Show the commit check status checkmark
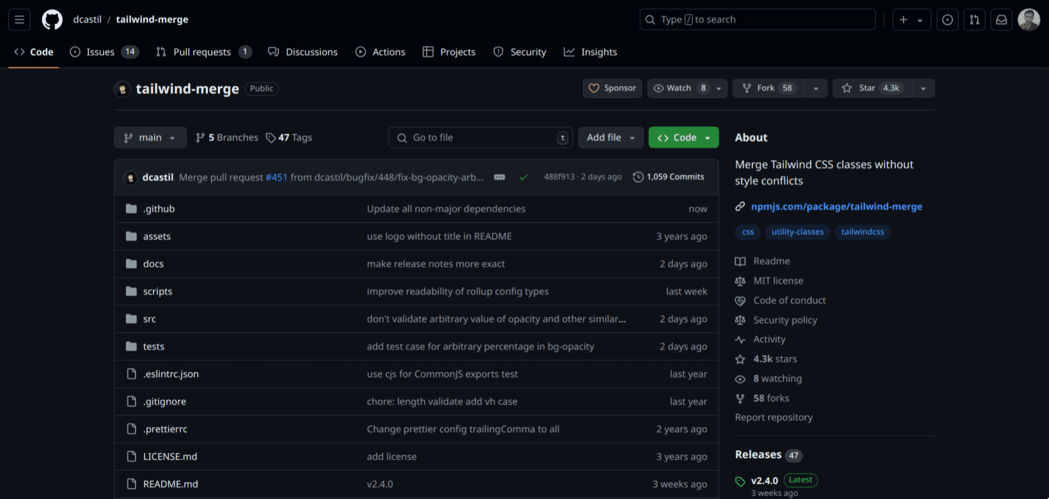The image size is (1049, 499). point(524,177)
